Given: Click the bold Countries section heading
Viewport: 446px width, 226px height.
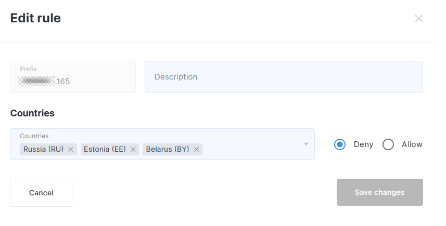Looking at the screenshot, I should point(32,113).
